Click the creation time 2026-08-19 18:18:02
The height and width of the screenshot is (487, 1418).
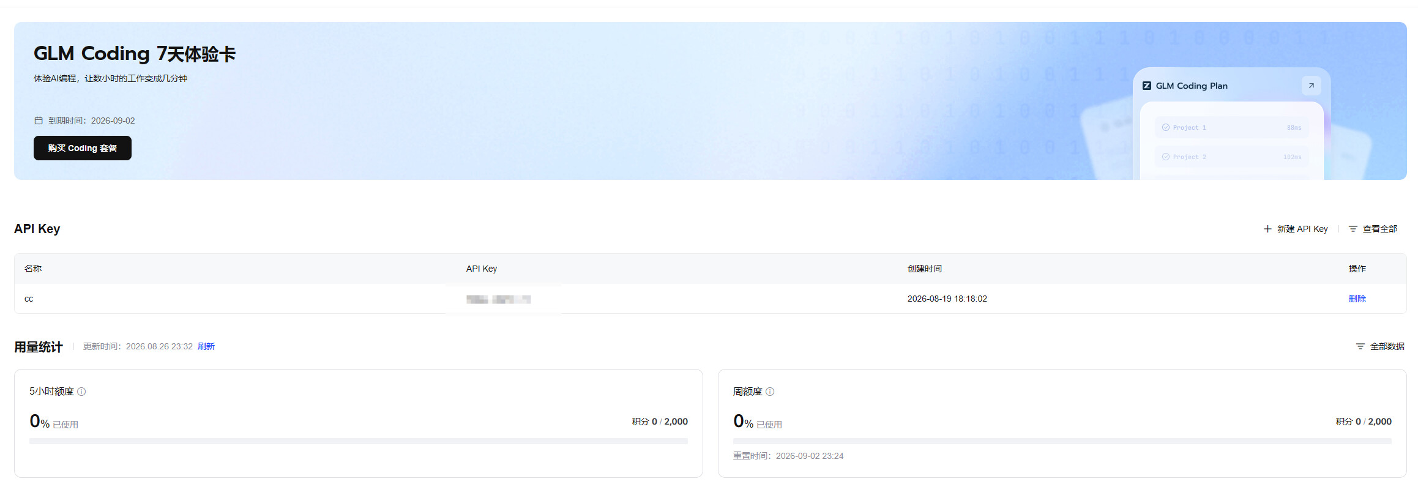coord(947,299)
